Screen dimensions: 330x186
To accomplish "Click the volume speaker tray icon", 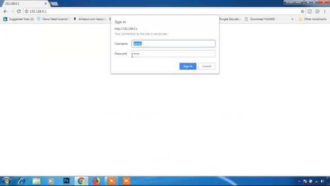I will coord(322,181).
